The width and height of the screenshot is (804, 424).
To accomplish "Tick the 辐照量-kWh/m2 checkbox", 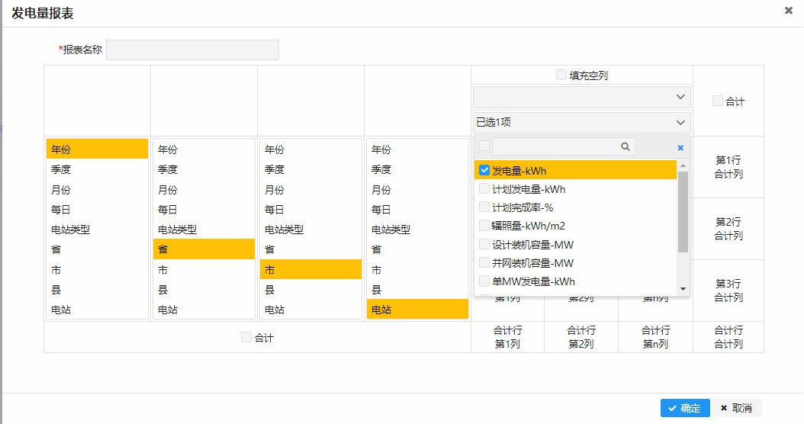I will (x=484, y=226).
